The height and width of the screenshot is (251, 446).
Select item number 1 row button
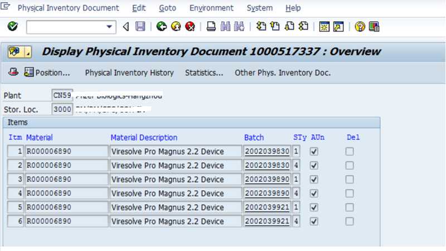point(16,151)
